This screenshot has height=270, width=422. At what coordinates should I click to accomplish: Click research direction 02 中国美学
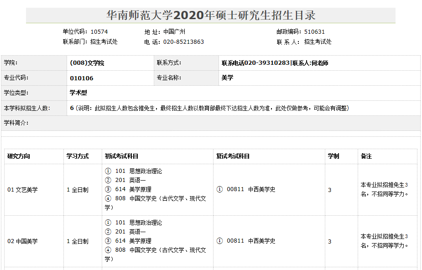coord(23,241)
